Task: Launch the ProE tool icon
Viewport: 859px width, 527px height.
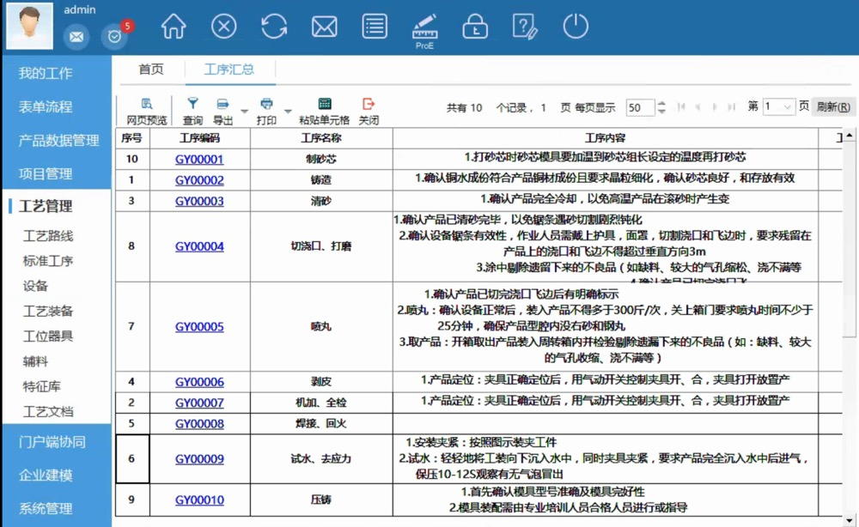Action: click(424, 32)
